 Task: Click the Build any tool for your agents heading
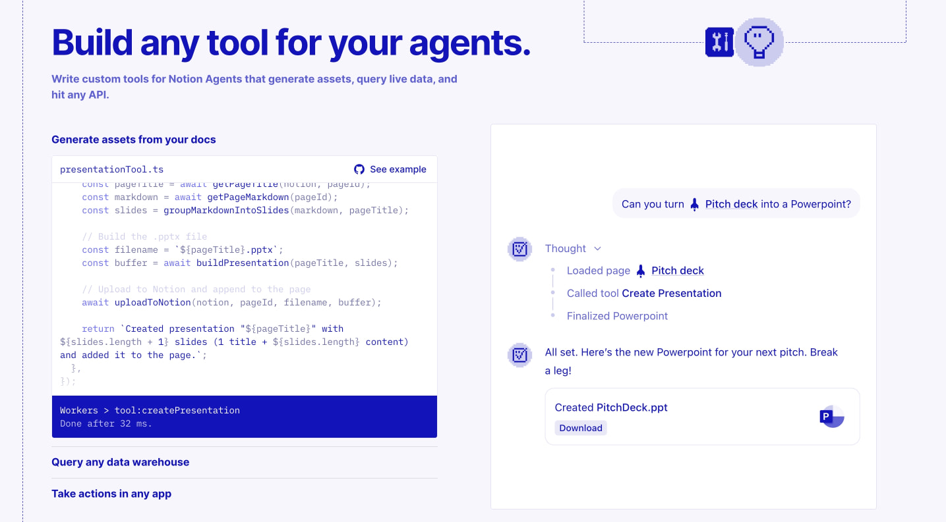tap(291, 41)
